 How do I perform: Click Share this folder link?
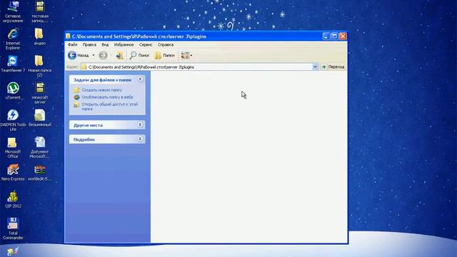point(109,106)
